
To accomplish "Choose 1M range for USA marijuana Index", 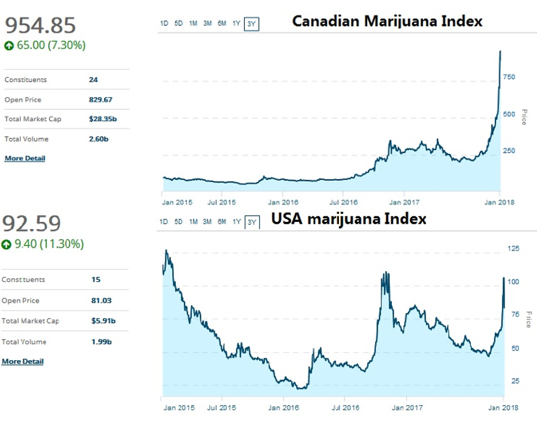I will [192, 222].
